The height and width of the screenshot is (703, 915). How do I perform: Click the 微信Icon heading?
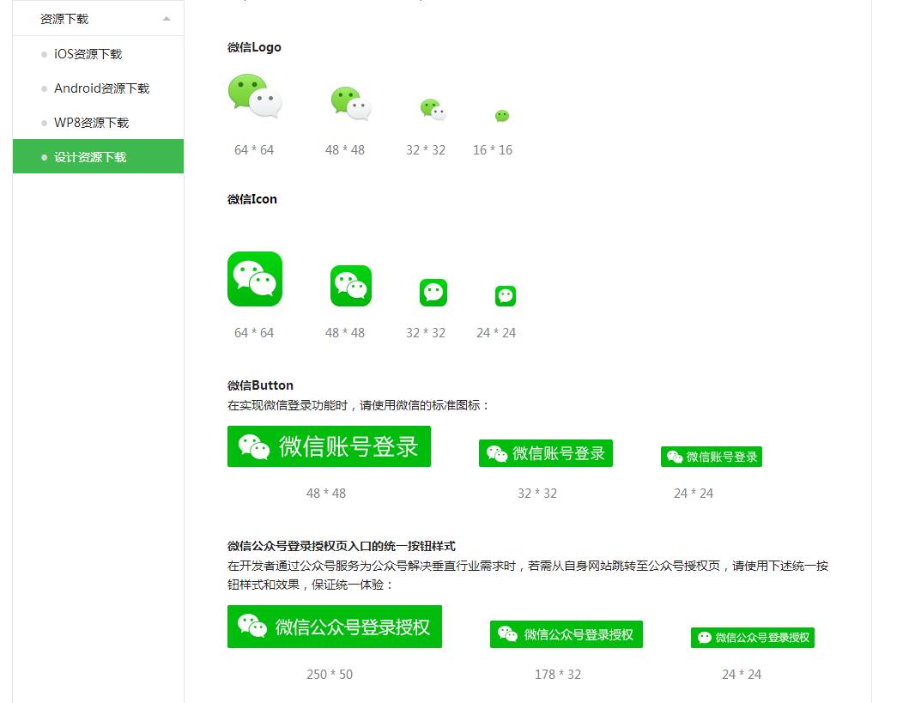pyautogui.click(x=252, y=199)
